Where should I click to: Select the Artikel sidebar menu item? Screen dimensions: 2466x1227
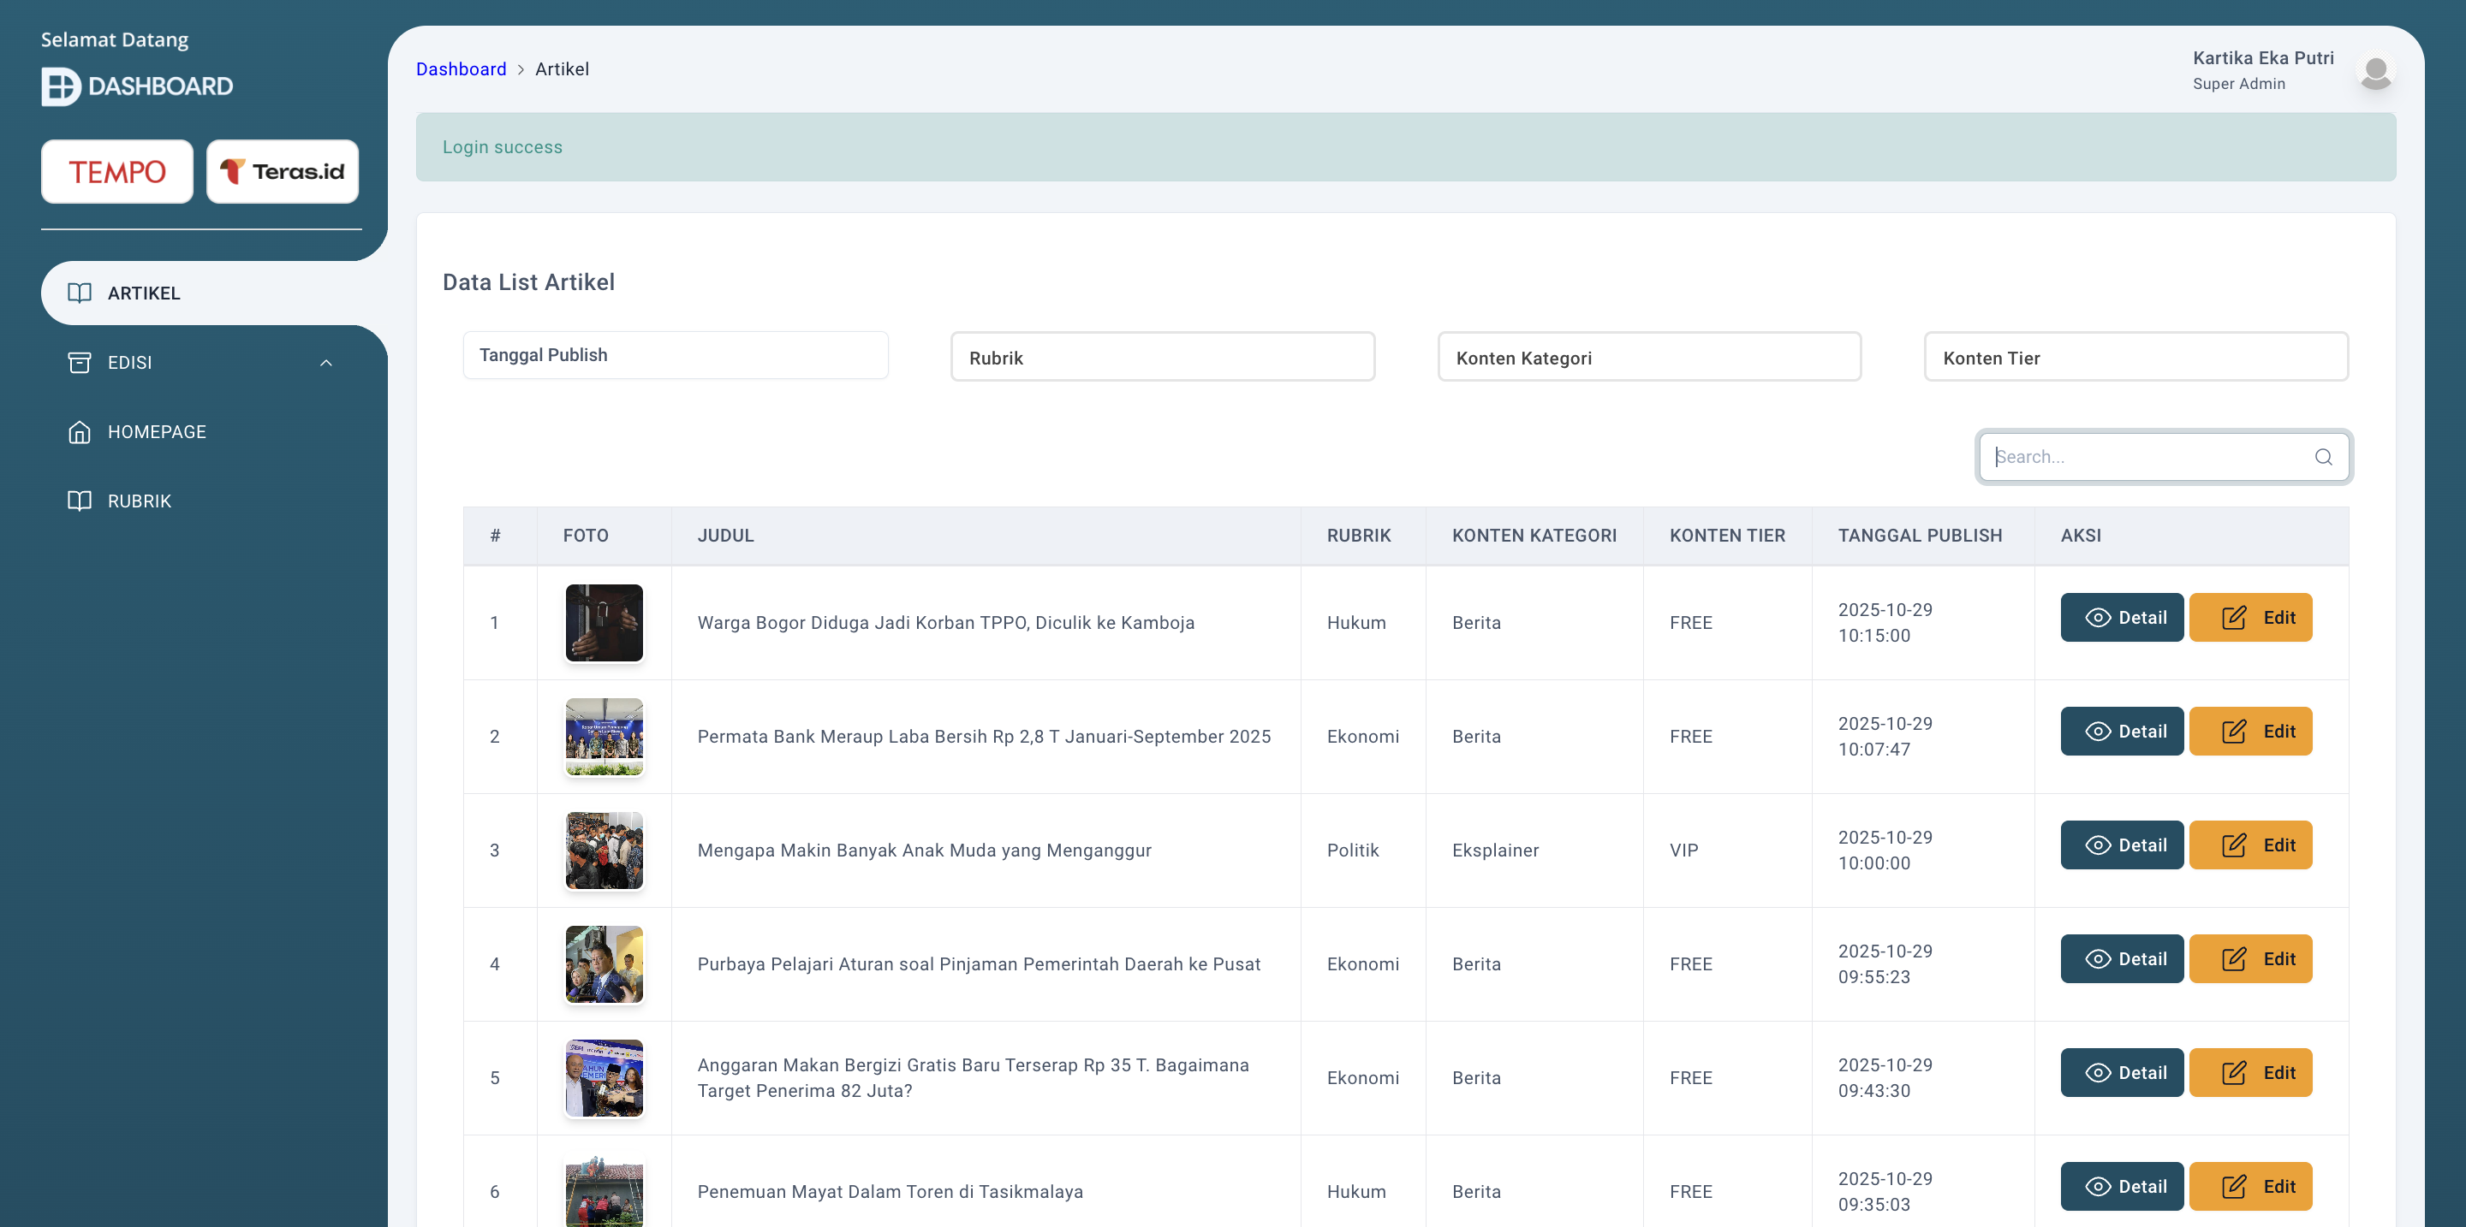144,293
